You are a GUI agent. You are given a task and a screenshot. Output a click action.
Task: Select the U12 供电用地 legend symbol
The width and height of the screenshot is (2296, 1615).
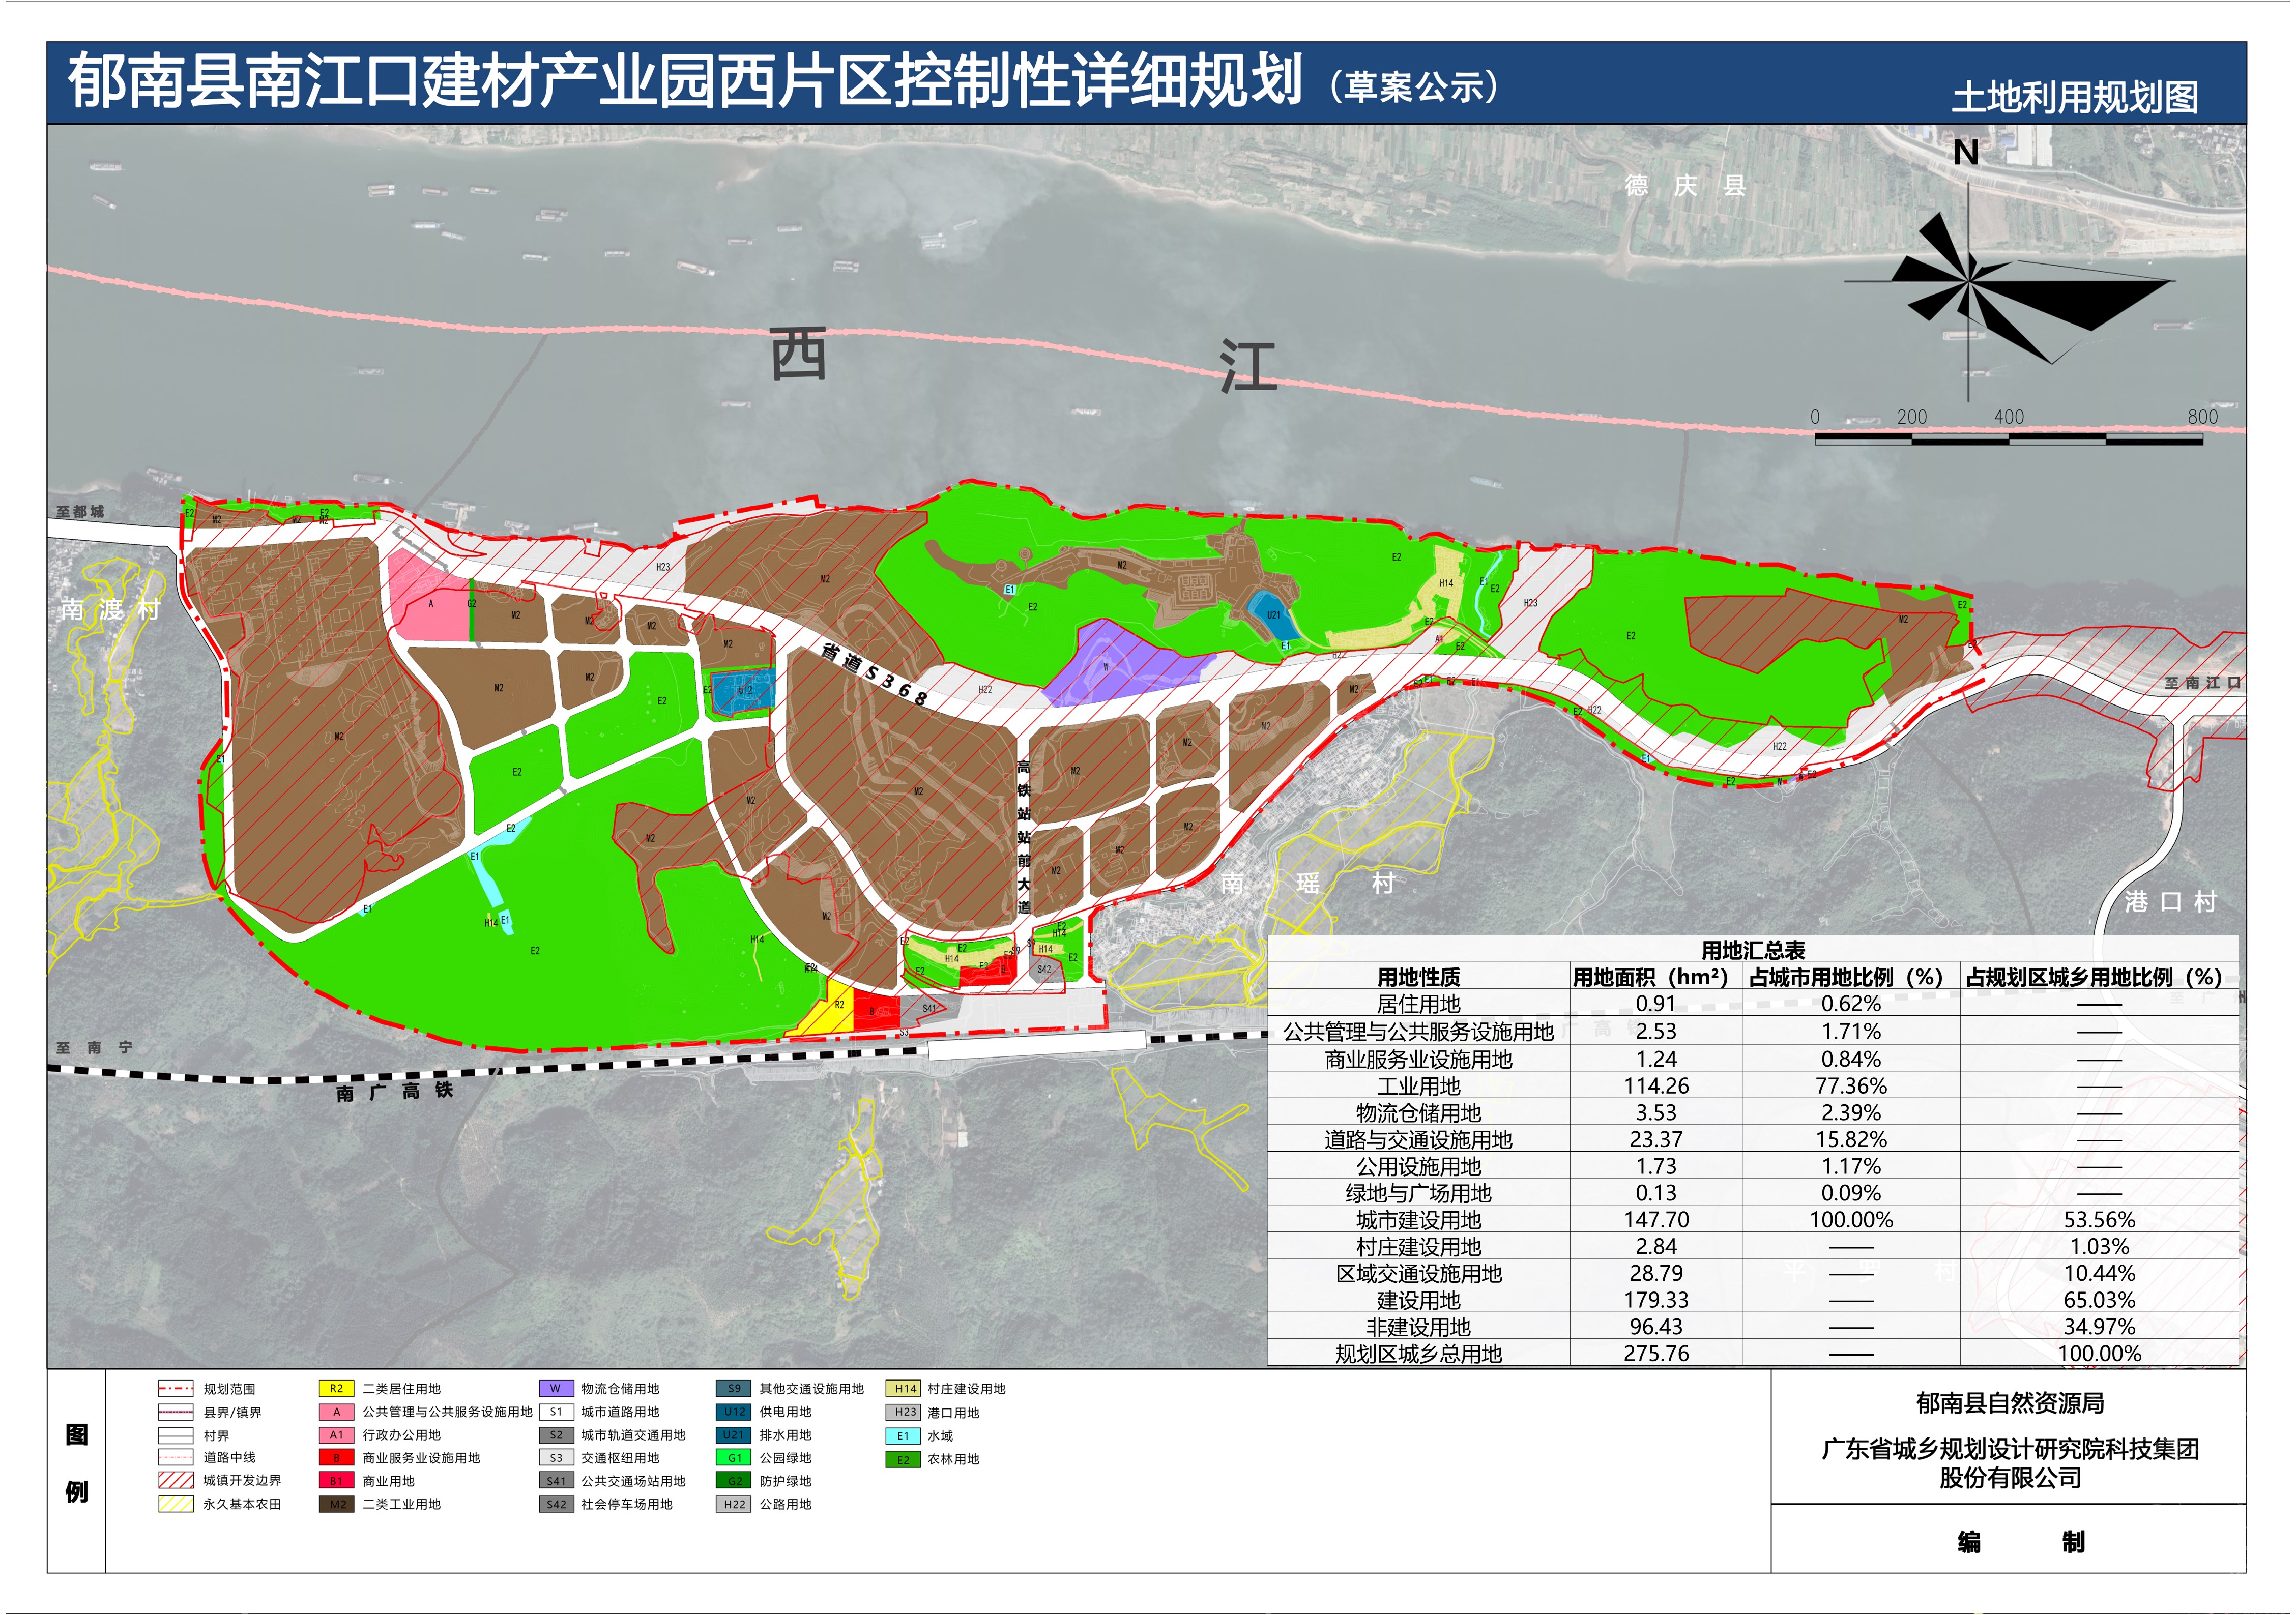(x=733, y=1412)
